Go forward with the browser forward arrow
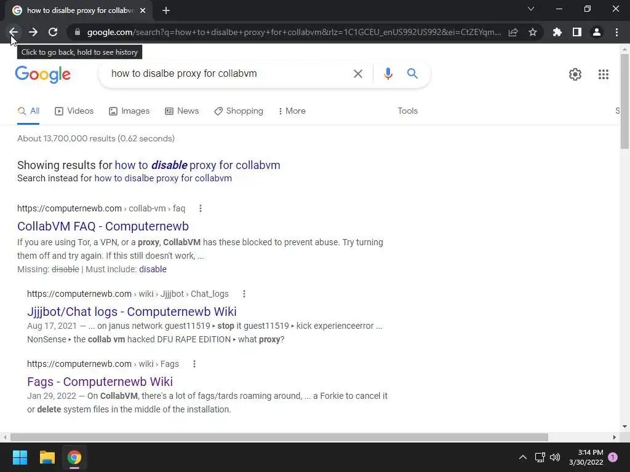 [x=33, y=32]
